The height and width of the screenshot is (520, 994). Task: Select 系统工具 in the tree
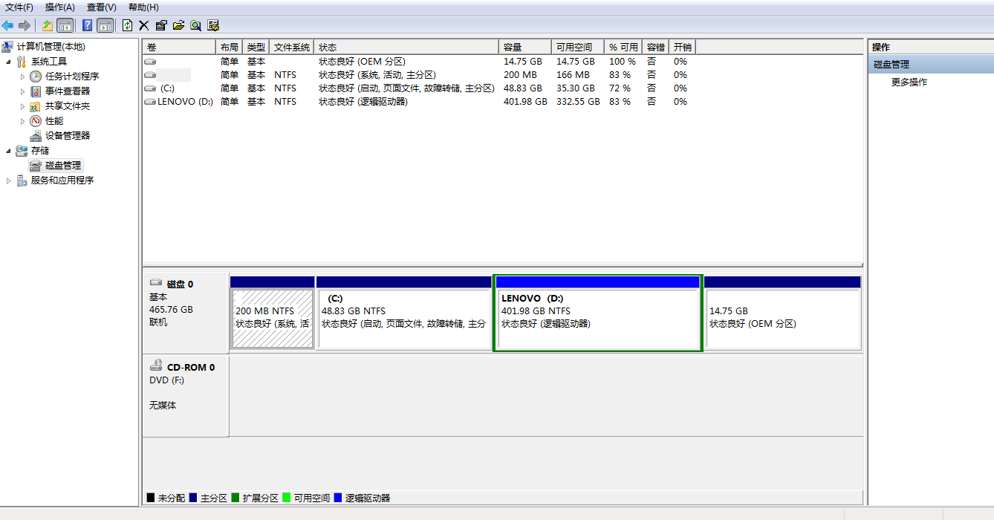49,62
